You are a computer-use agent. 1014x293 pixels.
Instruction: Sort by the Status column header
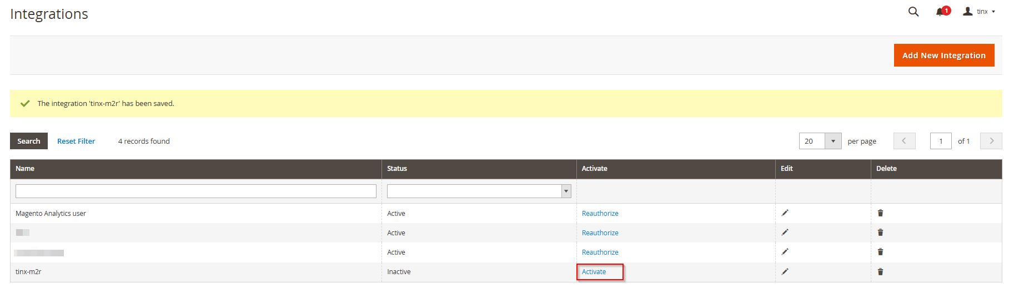pyautogui.click(x=479, y=169)
